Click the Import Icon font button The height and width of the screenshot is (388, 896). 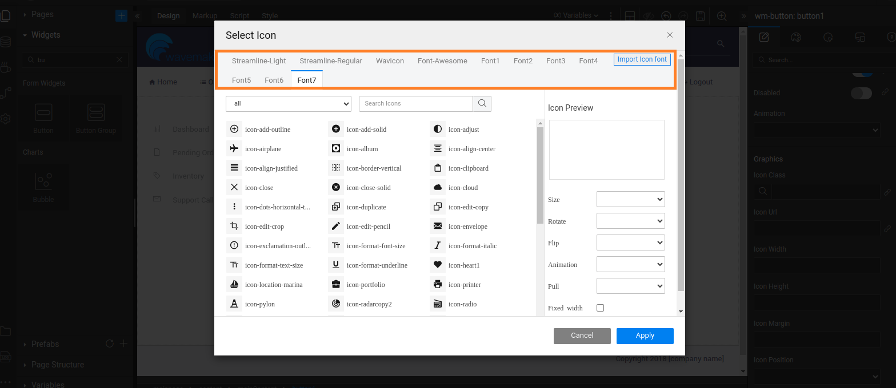coord(642,59)
